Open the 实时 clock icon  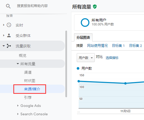click(9, 25)
